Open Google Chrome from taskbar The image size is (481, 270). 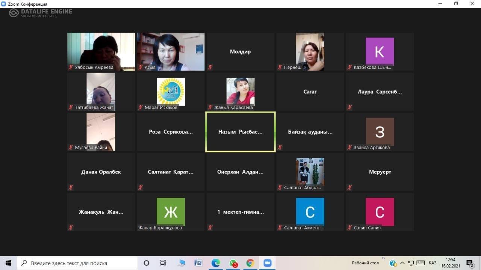250,263
